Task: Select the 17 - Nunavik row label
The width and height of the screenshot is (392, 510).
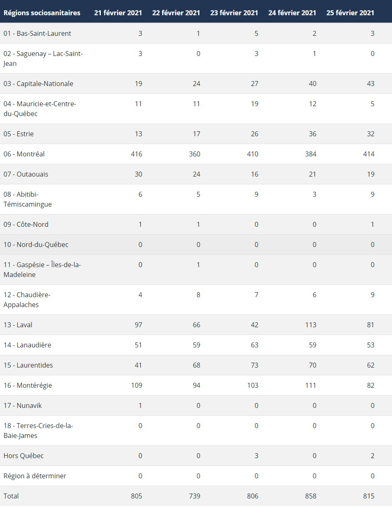Action: 23,405
